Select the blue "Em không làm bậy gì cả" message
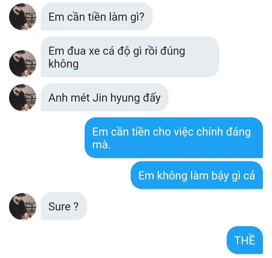The height and width of the screenshot is (258, 272). pyautogui.click(x=197, y=175)
